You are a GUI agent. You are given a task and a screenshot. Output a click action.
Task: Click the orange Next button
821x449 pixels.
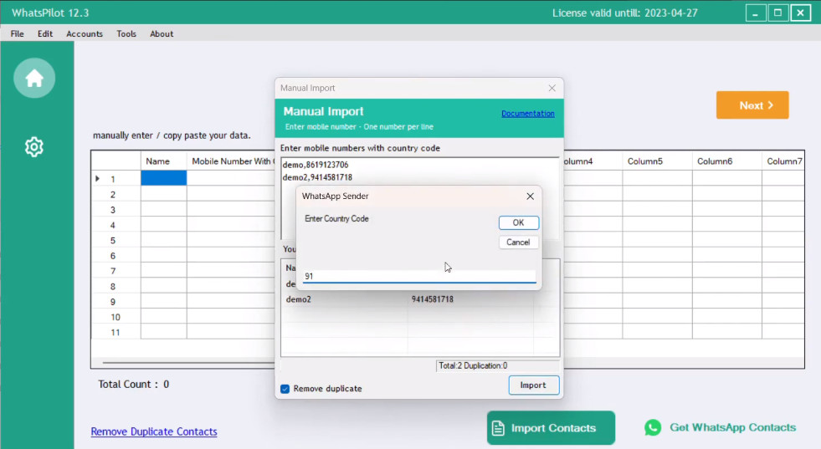tap(752, 105)
